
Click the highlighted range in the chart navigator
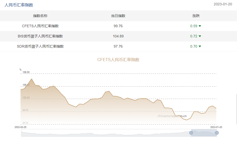click(204, 133)
